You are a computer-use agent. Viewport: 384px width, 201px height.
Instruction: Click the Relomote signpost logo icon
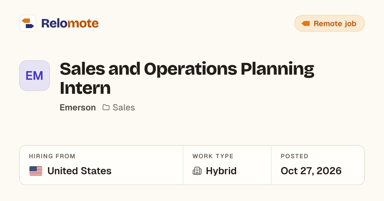[28, 23]
